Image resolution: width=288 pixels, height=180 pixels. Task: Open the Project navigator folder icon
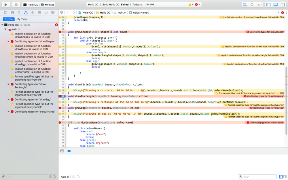point(5,13)
